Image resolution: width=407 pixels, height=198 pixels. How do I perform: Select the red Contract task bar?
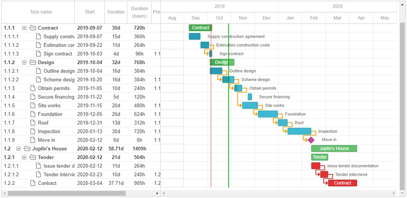point(342,183)
